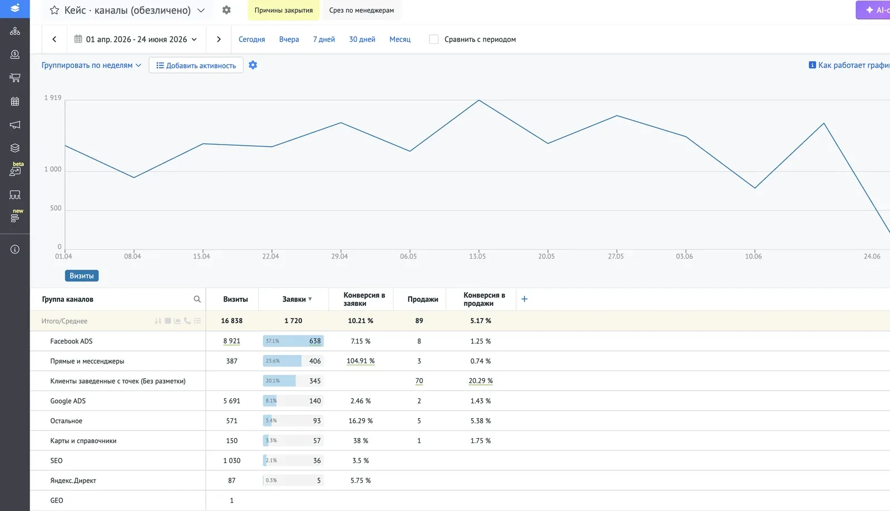Open the blue chart settings gear icon
This screenshot has width=890, height=511.
pos(253,65)
